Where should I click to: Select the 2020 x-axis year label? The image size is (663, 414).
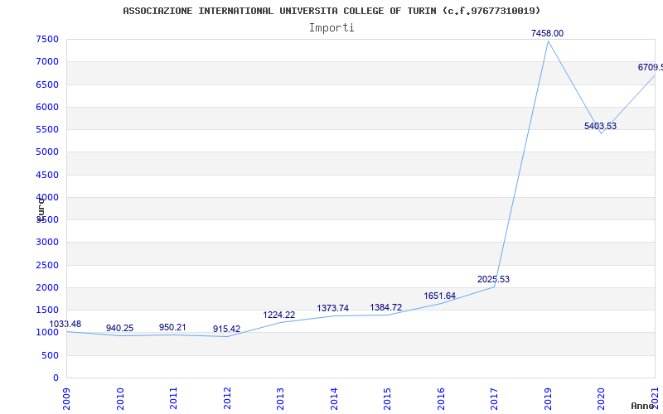(x=602, y=397)
